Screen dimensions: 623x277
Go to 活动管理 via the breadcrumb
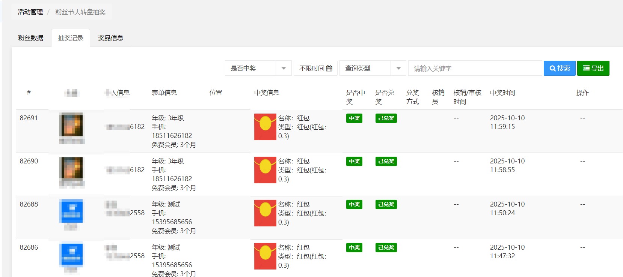pyautogui.click(x=30, y=12)
